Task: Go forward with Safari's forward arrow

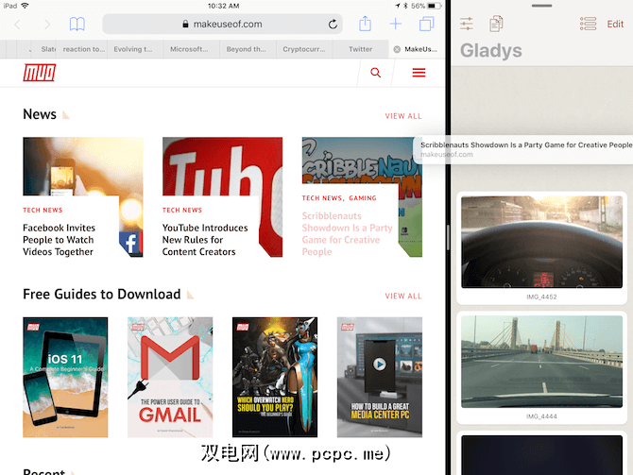Action: click(x=47, y=25)
